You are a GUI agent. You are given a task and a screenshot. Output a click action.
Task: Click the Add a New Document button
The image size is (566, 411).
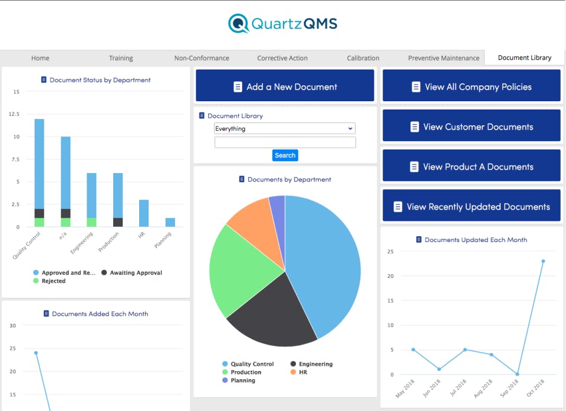tap(285, 85)
